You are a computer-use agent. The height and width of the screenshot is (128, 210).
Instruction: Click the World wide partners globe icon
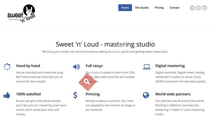pyautogui.click(x=146, y=95)
